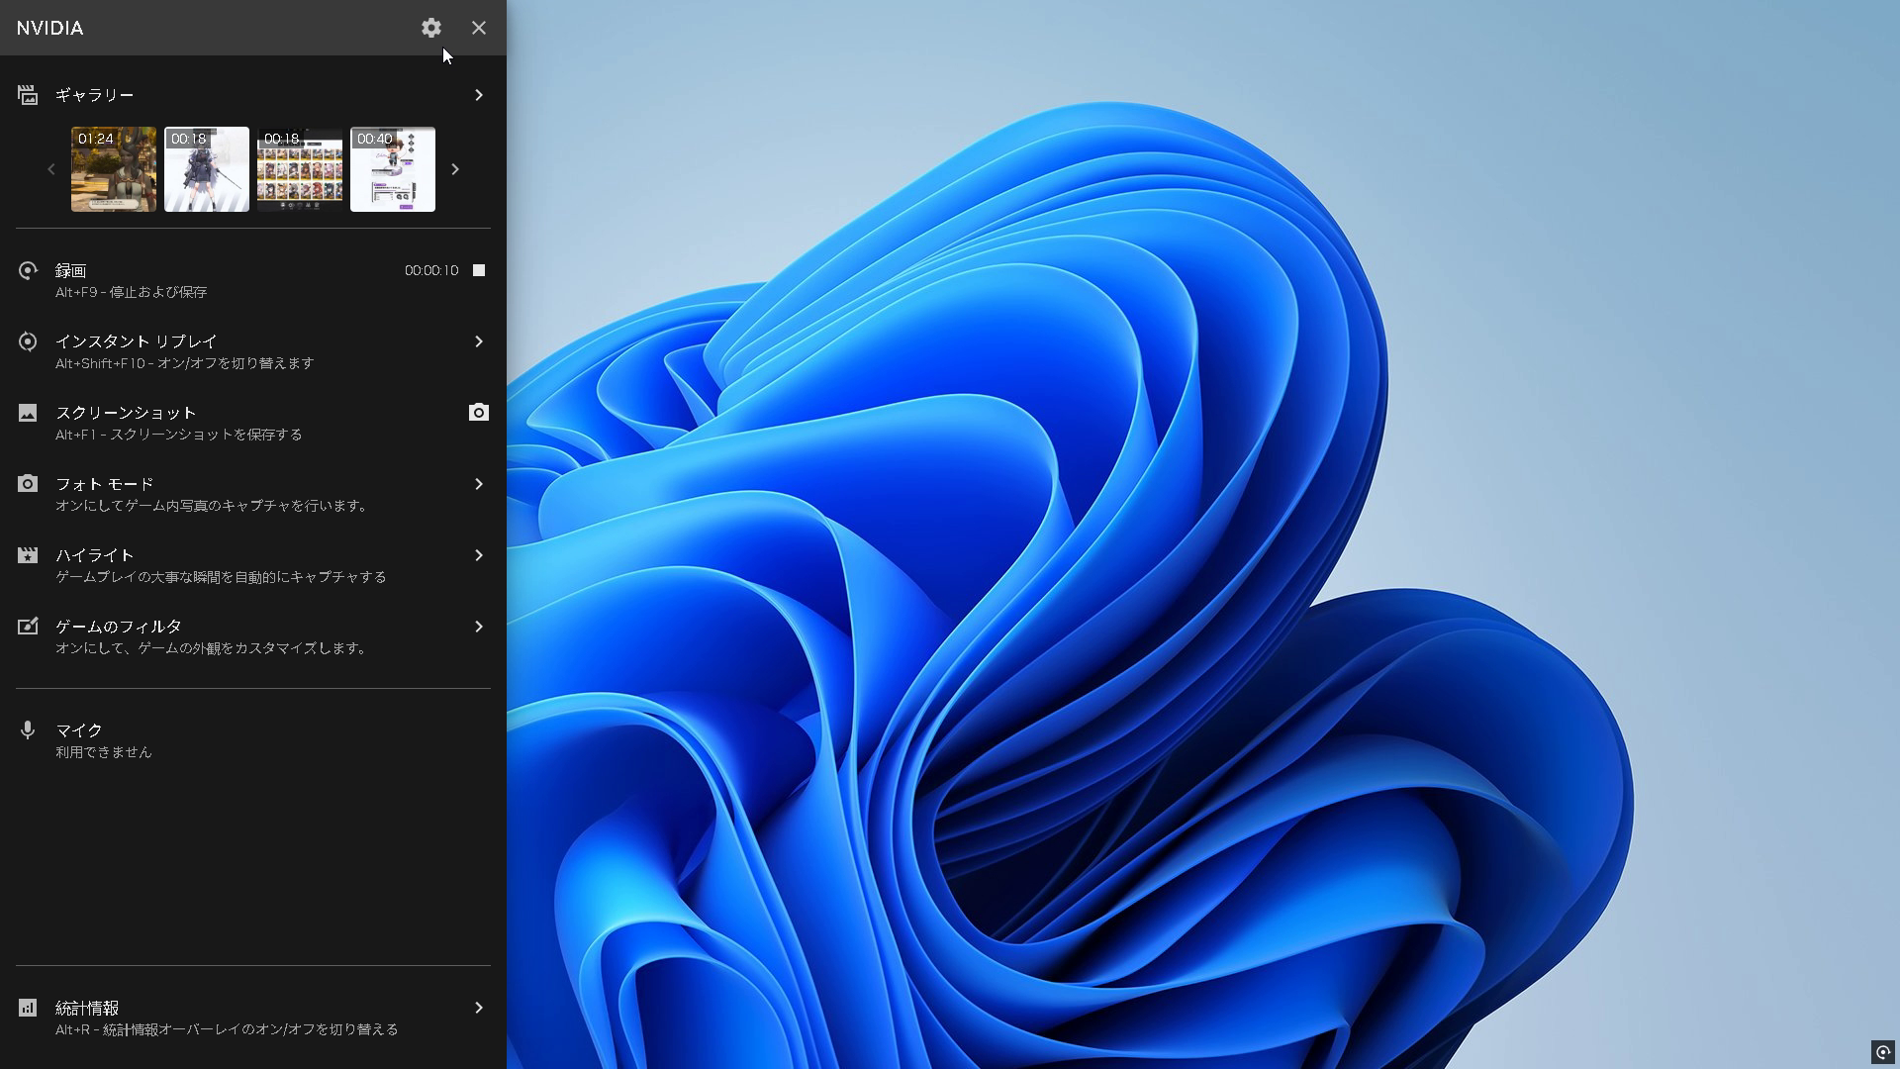1900x1069 pixels.
Task: Click the camera icon to take screenshot
Action: tap(479, 413)
